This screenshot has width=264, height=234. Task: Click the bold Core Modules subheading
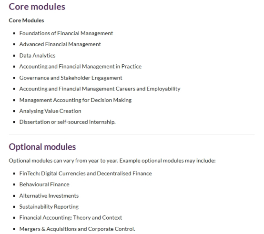[x=26, y=20]
